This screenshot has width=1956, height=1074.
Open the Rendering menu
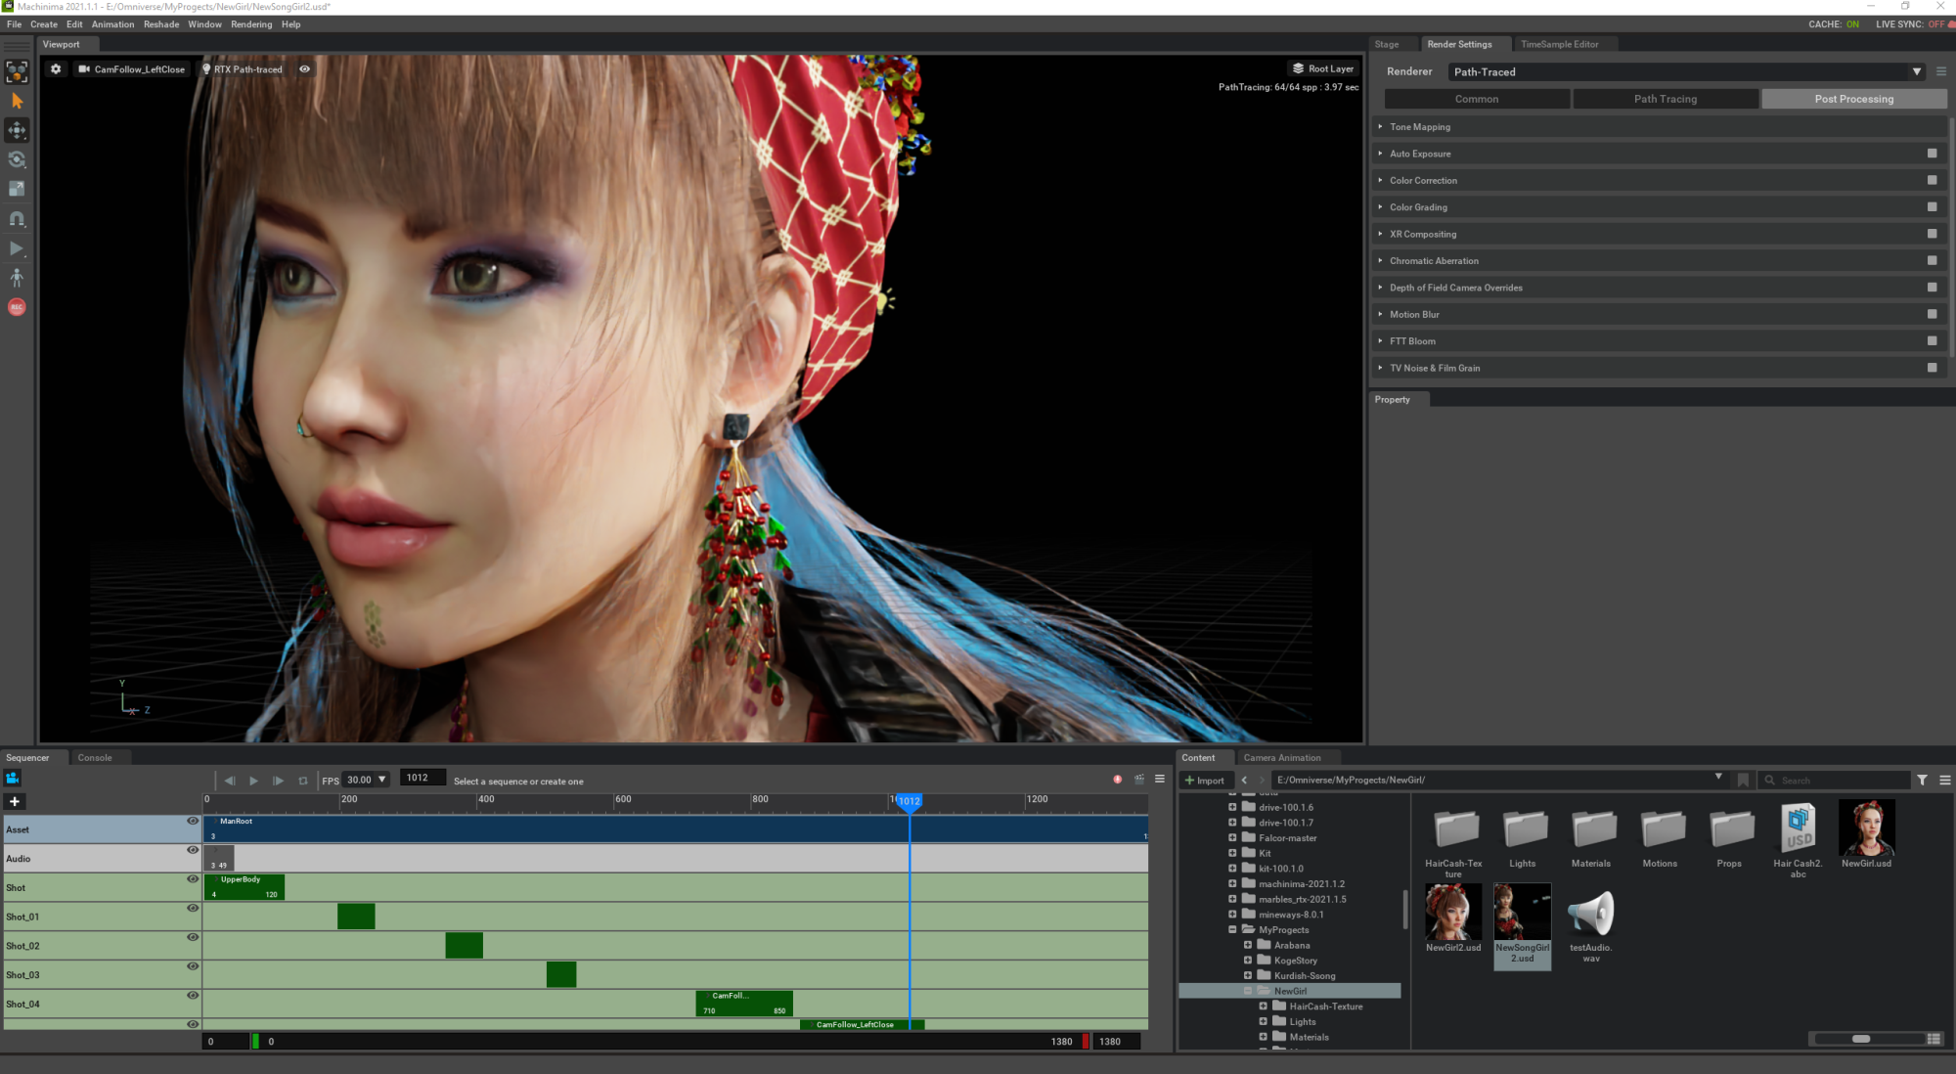(251, 24)
